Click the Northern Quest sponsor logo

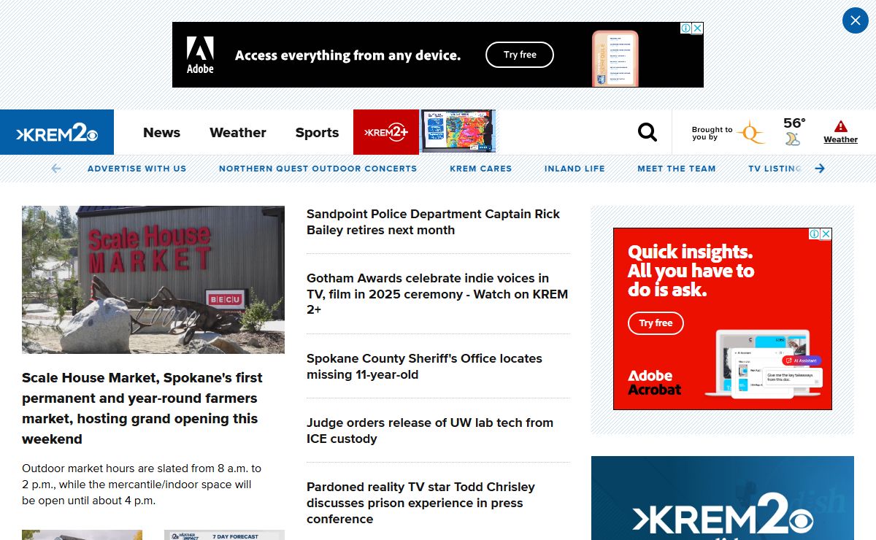click(751, 133)
